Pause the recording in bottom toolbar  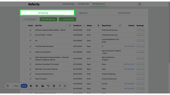click(x=31, y=86)
